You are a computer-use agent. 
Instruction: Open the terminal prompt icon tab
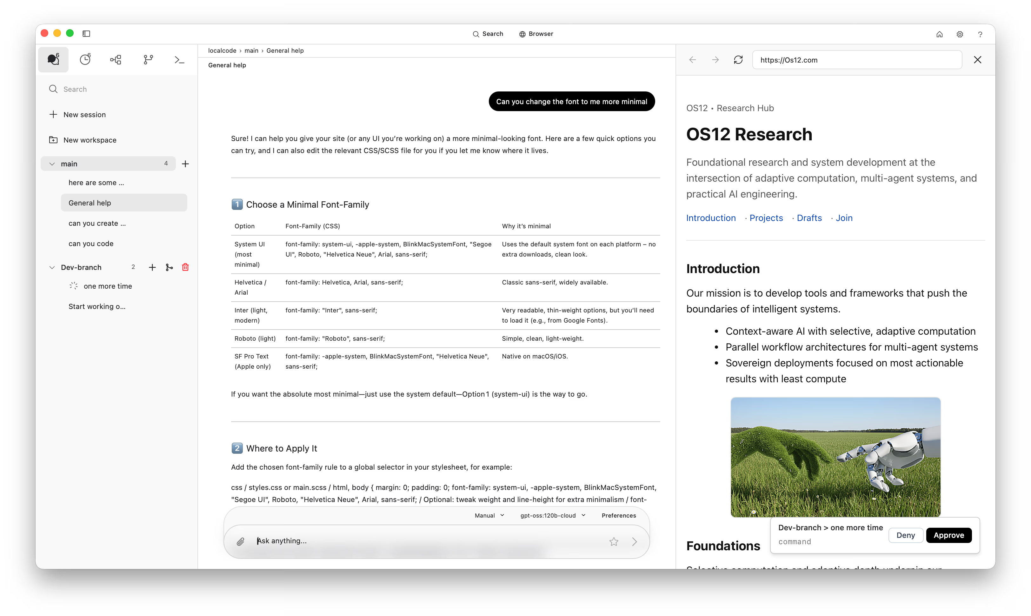click(179, 60)
